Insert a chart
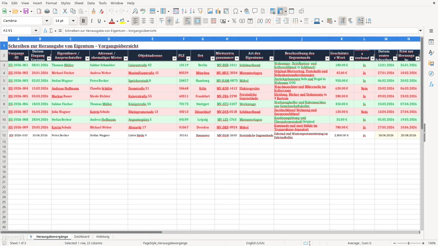 click(218, 11)
